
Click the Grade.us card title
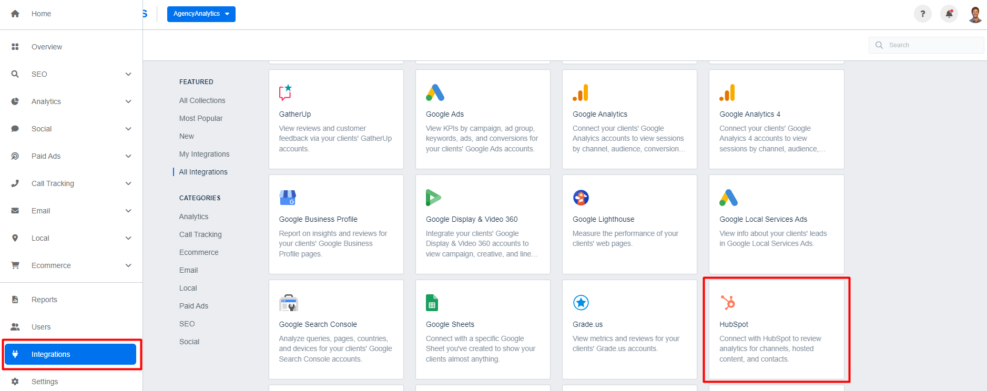coord(588,324)
